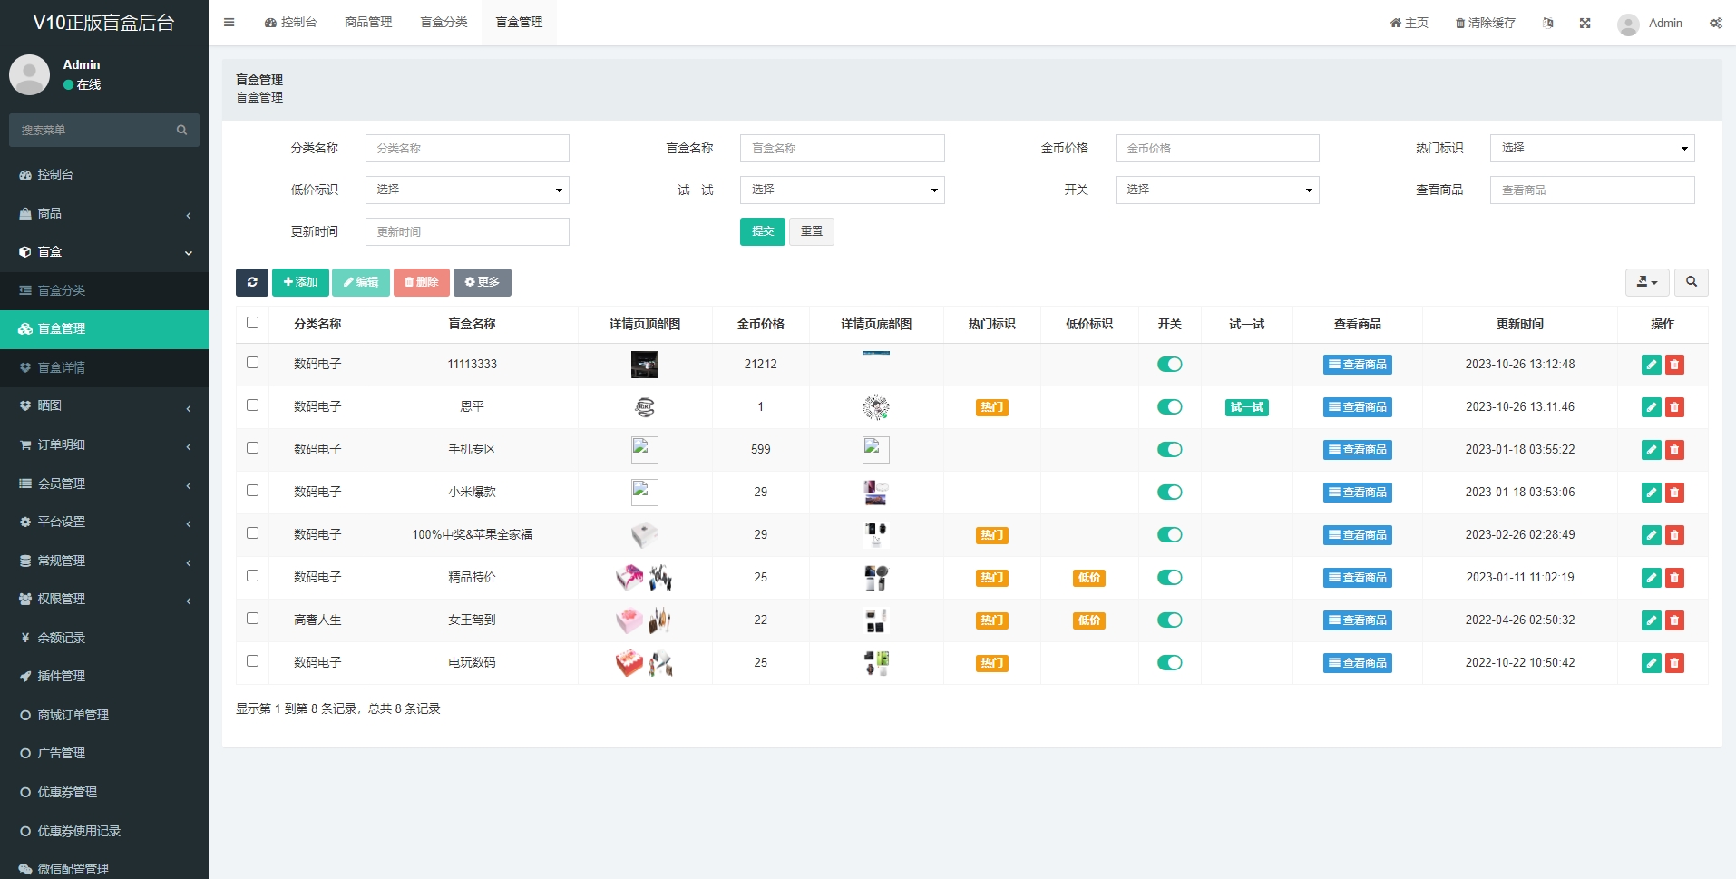This screenshot has height=879, width=1736.
Task: Tick the select-all checkbox in header
Action: point(253,323)
